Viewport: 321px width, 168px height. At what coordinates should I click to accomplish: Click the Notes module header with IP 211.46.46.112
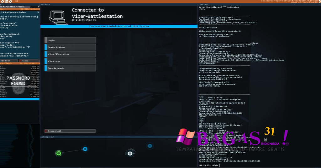pos(20,9)
